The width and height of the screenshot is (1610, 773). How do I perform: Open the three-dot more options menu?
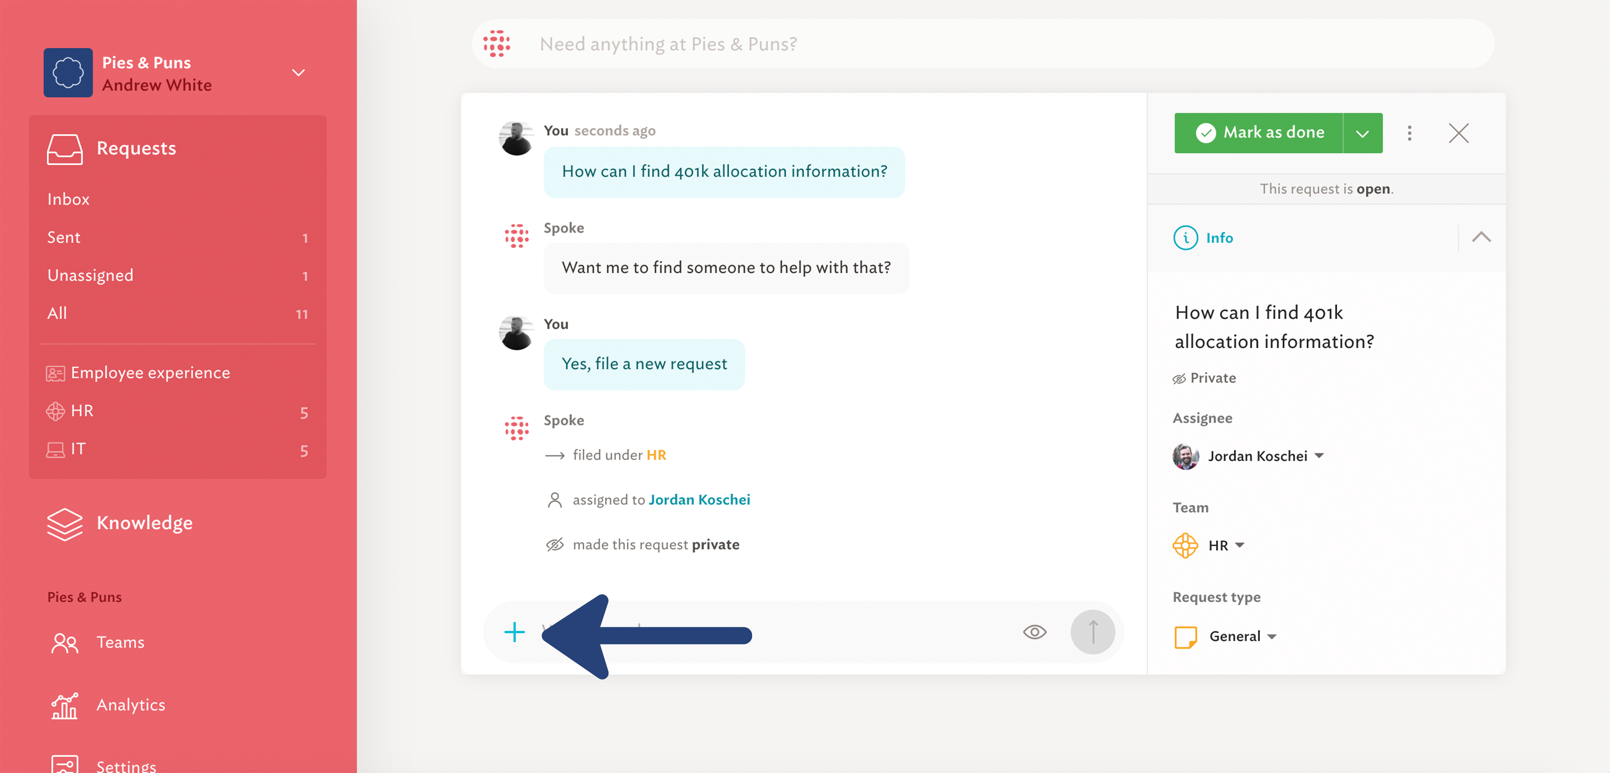pos(1410,133)
